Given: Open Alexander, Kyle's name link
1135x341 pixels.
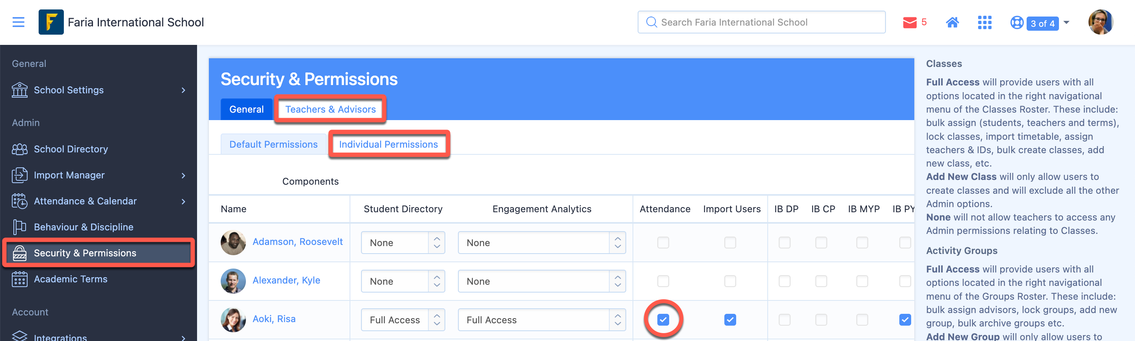Looking at the screenshot, I should pyautogui.click(x=287, y=280).
